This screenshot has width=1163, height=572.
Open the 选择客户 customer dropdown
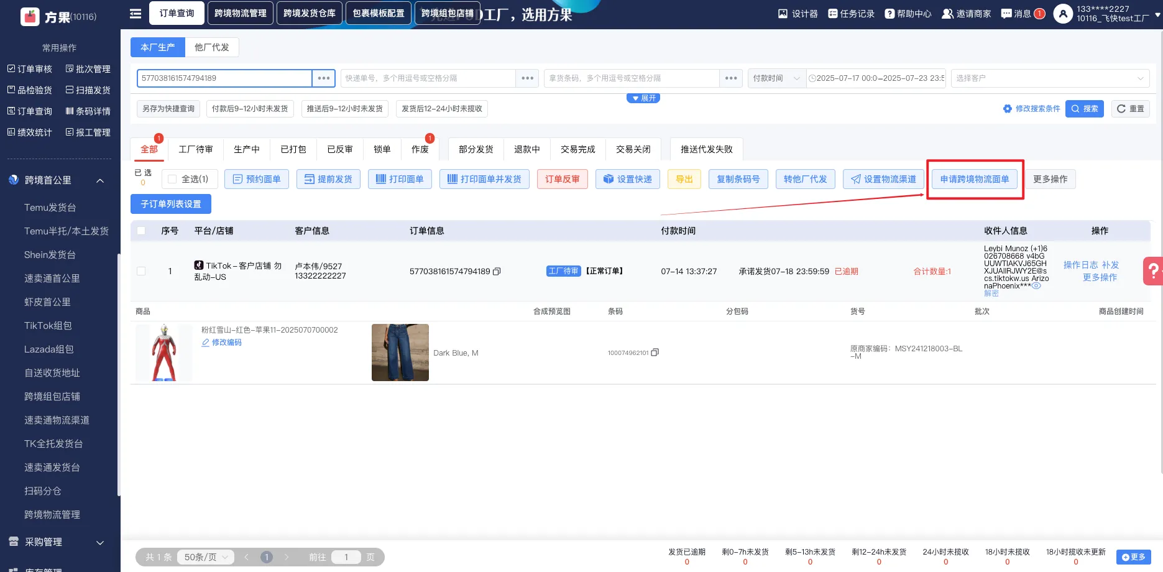click(x=1049, y=78)
